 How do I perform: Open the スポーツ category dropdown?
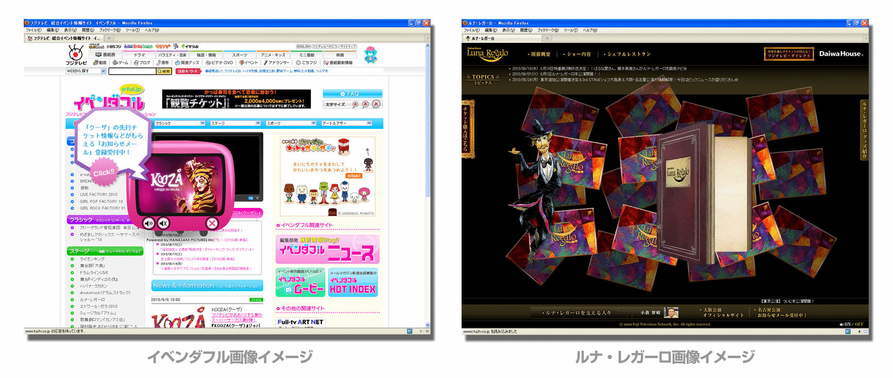tap(291, 123)
